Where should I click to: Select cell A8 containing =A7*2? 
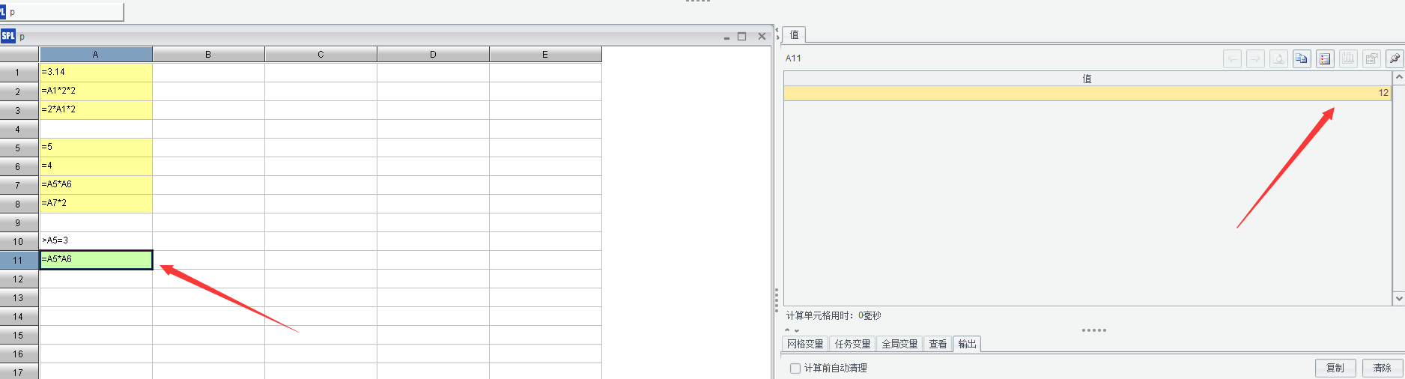[x=96, y=204]
